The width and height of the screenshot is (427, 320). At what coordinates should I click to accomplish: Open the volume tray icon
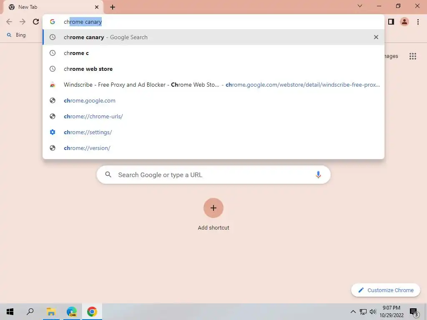tap(373, 312)
